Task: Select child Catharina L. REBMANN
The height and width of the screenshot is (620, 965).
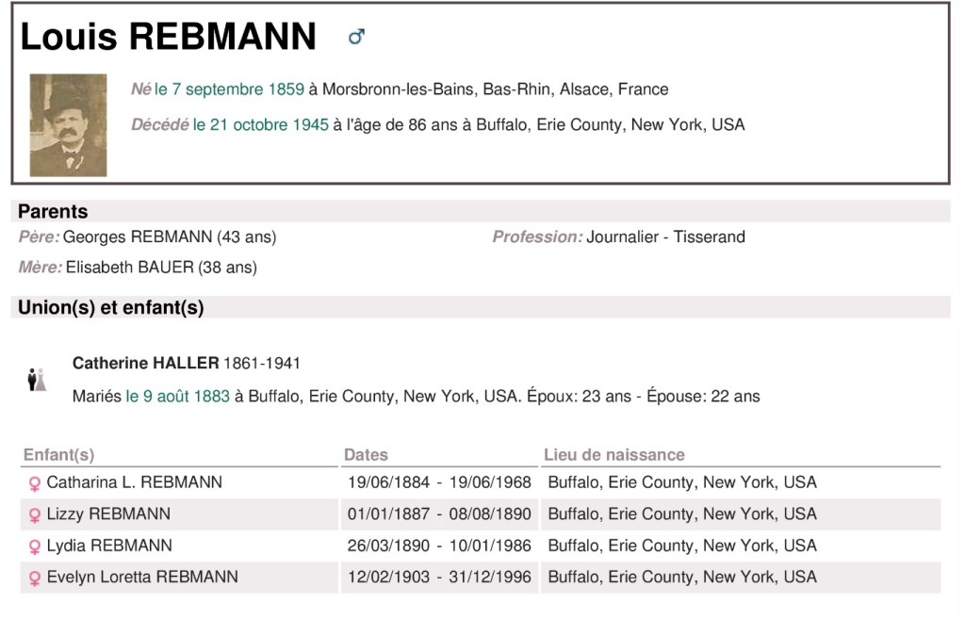Action: click(134, 482)
